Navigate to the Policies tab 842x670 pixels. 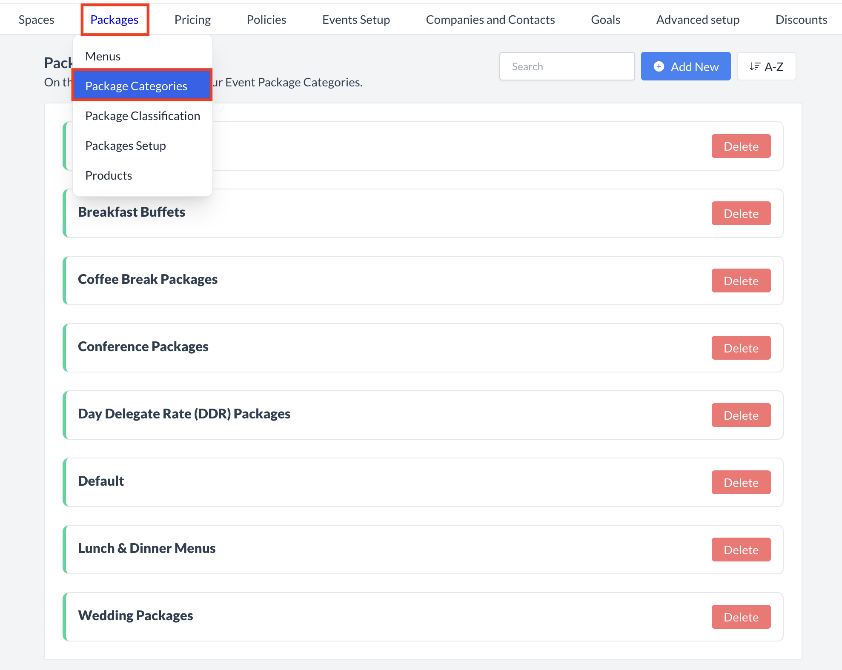(266, 19)
